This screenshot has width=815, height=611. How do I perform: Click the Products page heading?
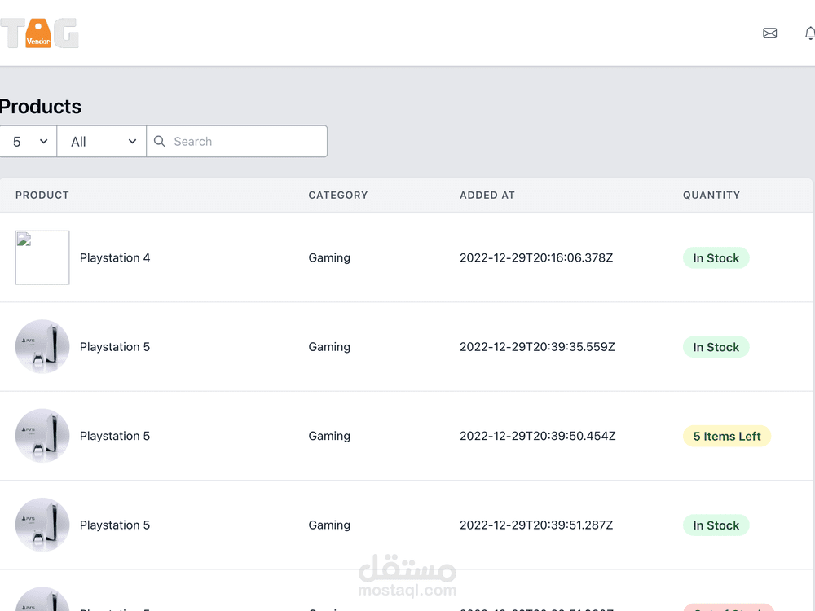[40, 107]
